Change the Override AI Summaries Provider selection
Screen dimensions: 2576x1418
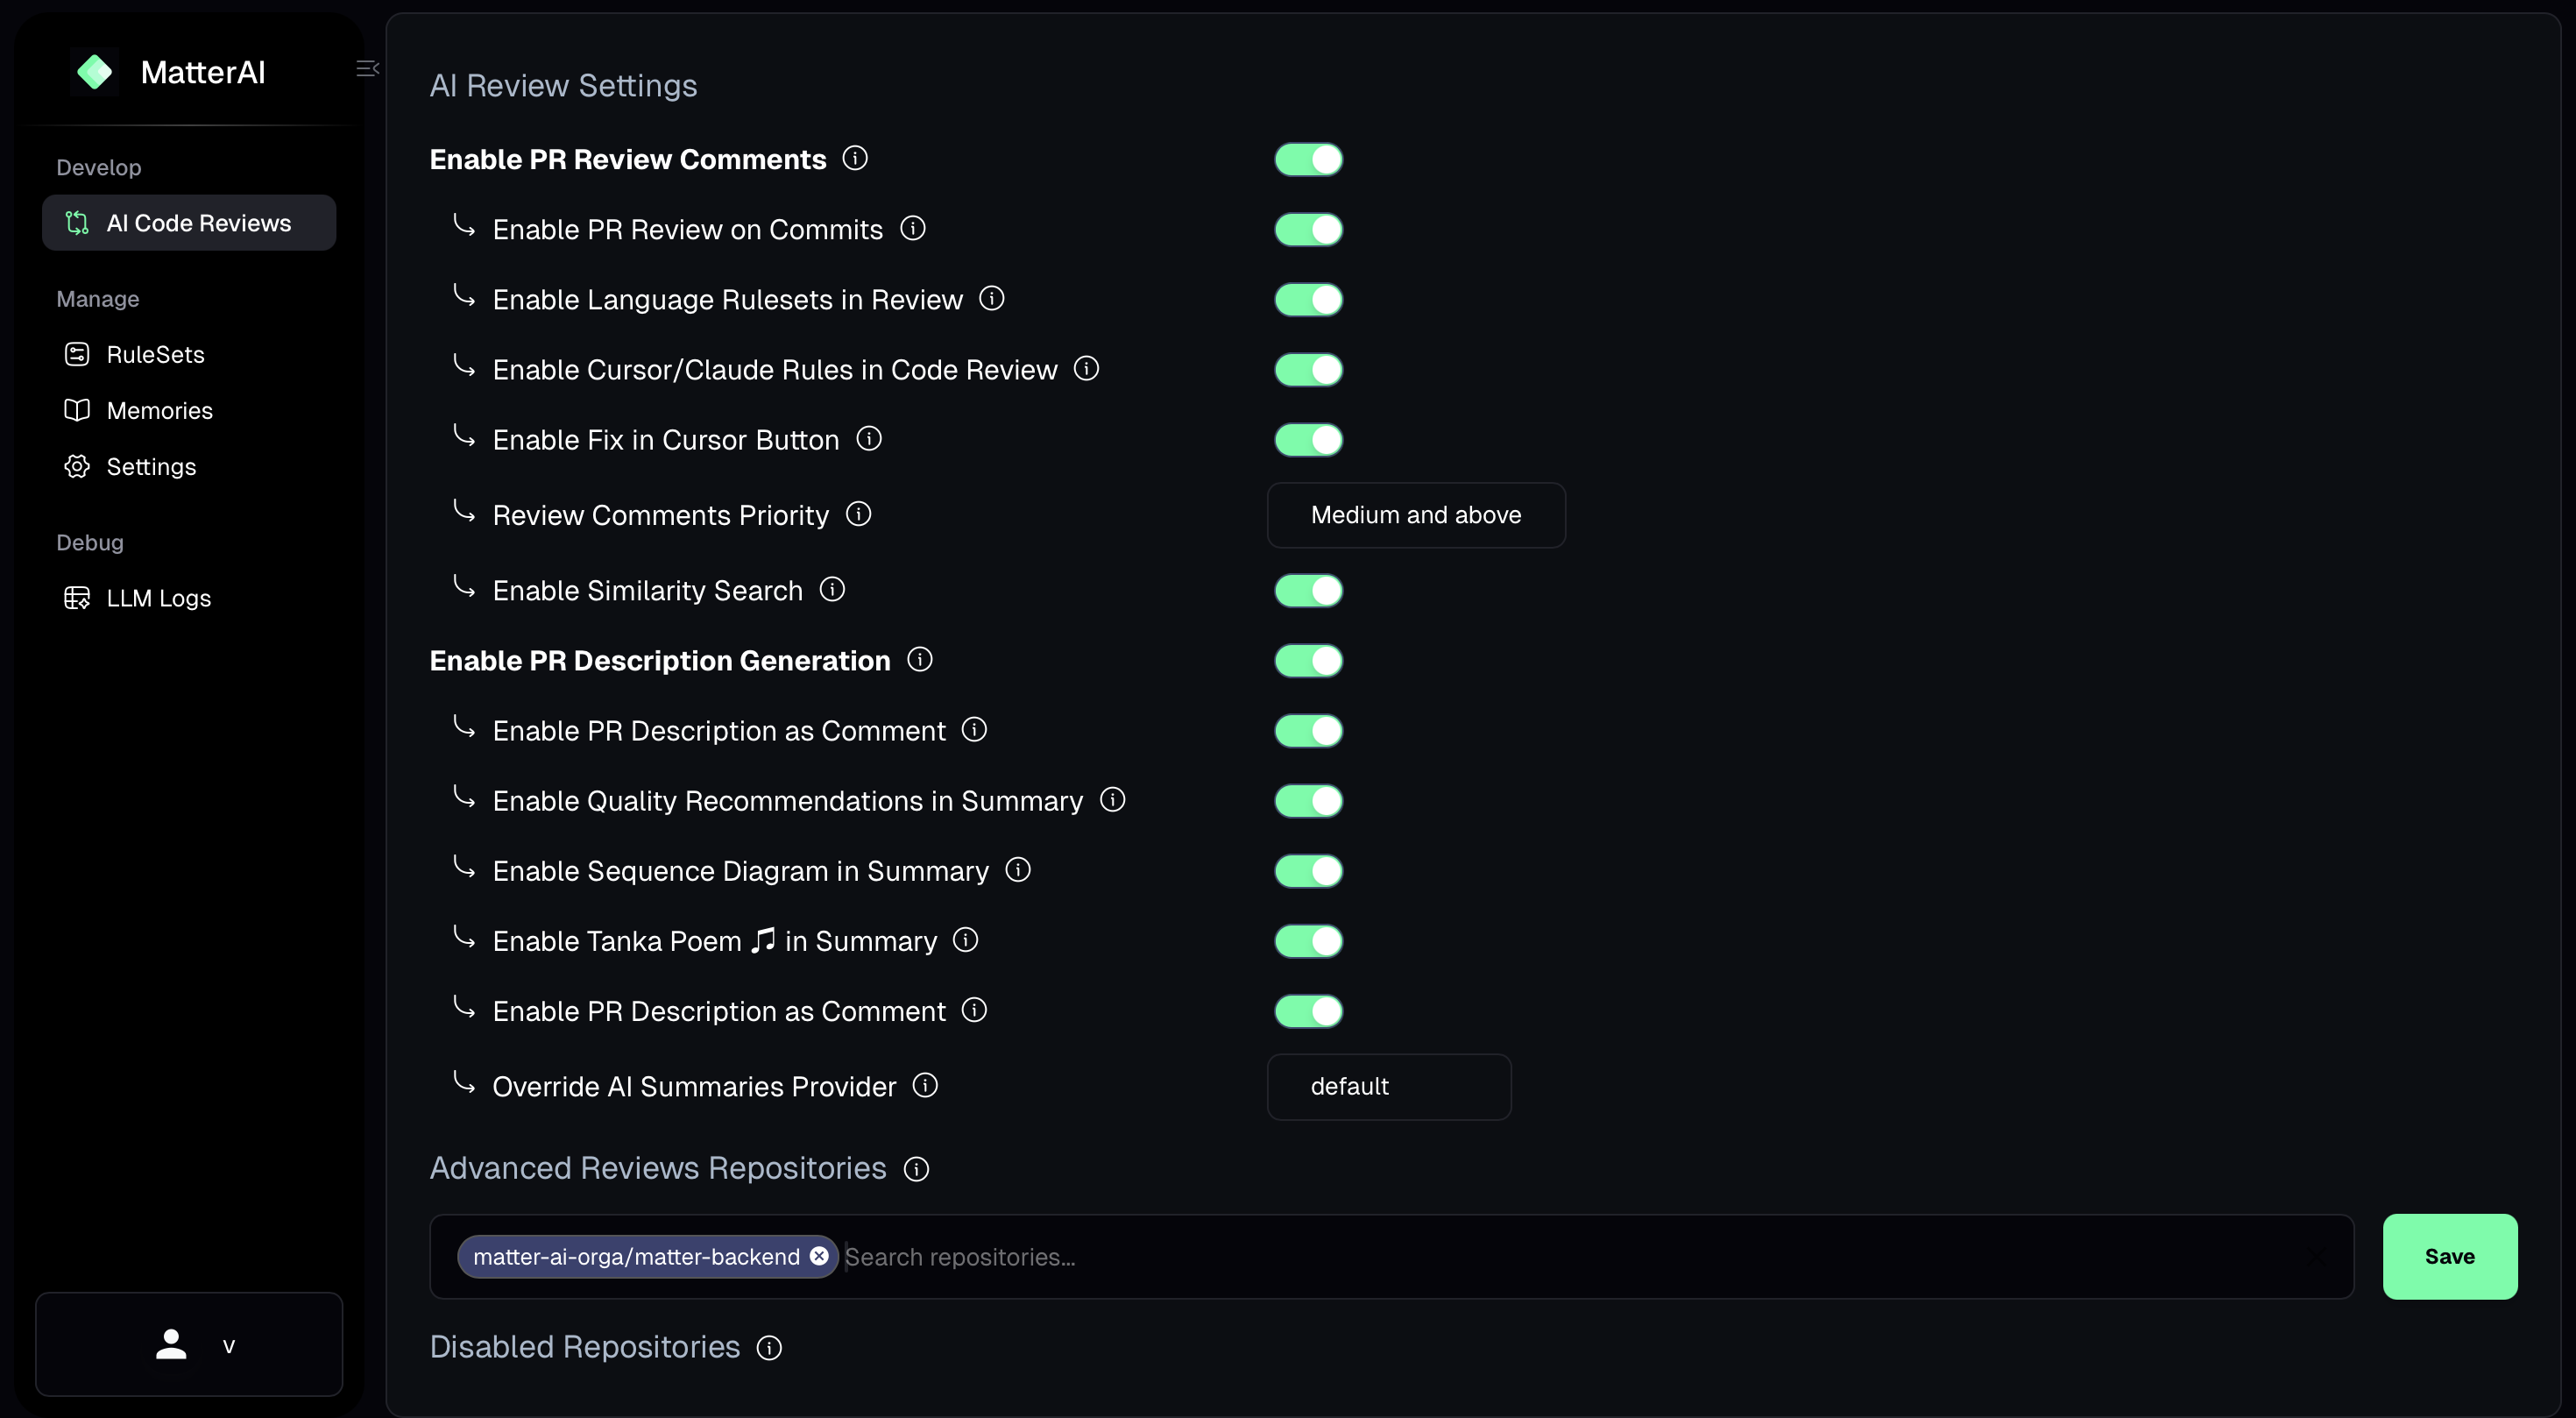1388,1086
